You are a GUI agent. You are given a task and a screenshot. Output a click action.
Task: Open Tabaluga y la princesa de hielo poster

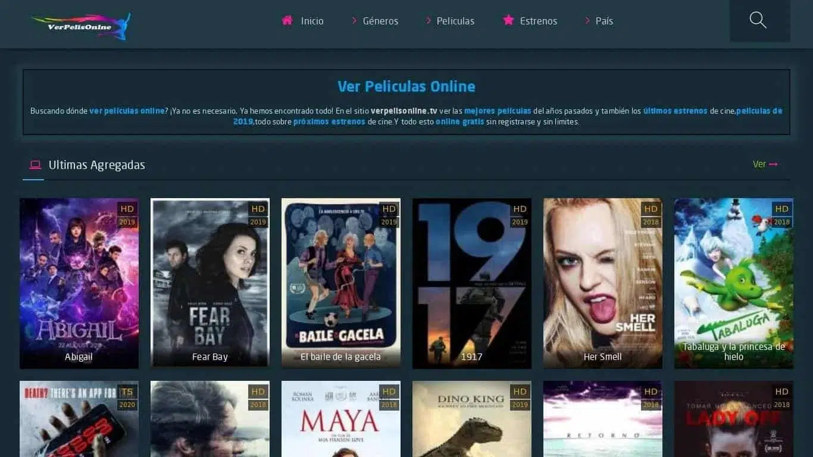point(734,283)
